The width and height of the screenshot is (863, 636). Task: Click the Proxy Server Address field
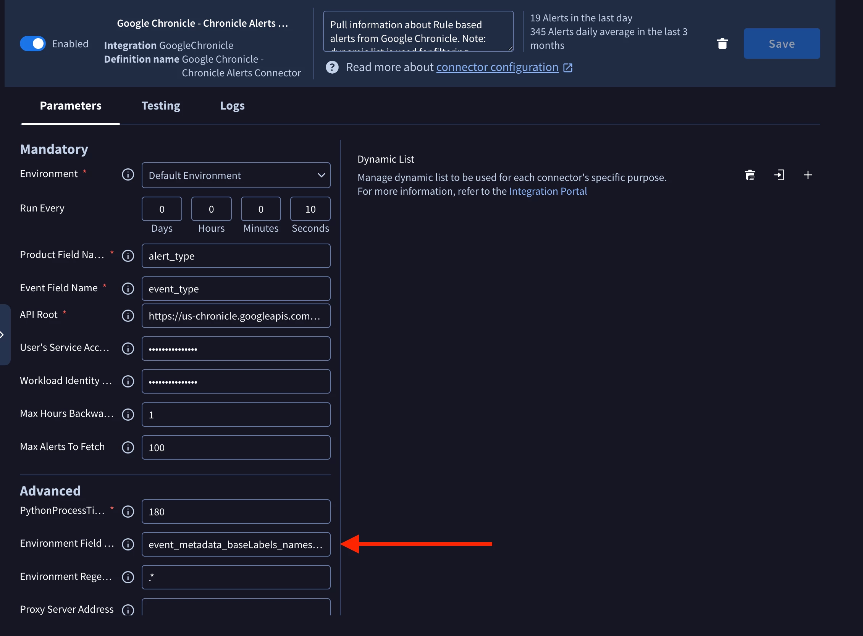[x=236, y=607]
